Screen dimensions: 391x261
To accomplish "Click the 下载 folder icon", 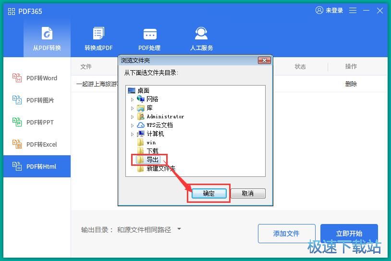I will pyautogui.click(x=141, y=151).
